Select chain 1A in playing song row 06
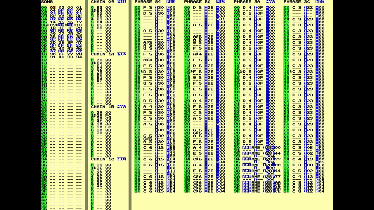The width and height of the screenshot is (374, 210). (x=61, y=25)
